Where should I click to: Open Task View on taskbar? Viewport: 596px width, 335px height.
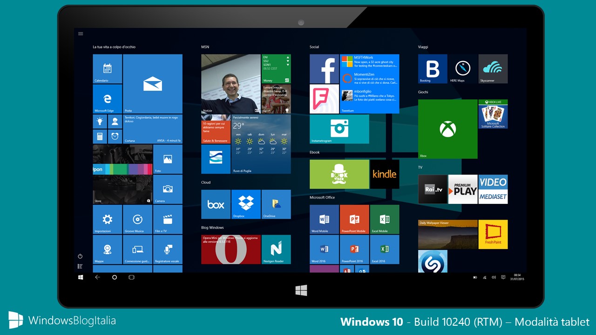point(131,277)
